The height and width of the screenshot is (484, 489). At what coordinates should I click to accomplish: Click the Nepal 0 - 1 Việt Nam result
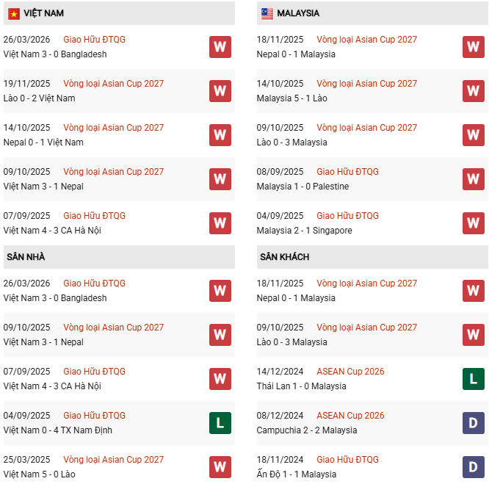[43, 142]
